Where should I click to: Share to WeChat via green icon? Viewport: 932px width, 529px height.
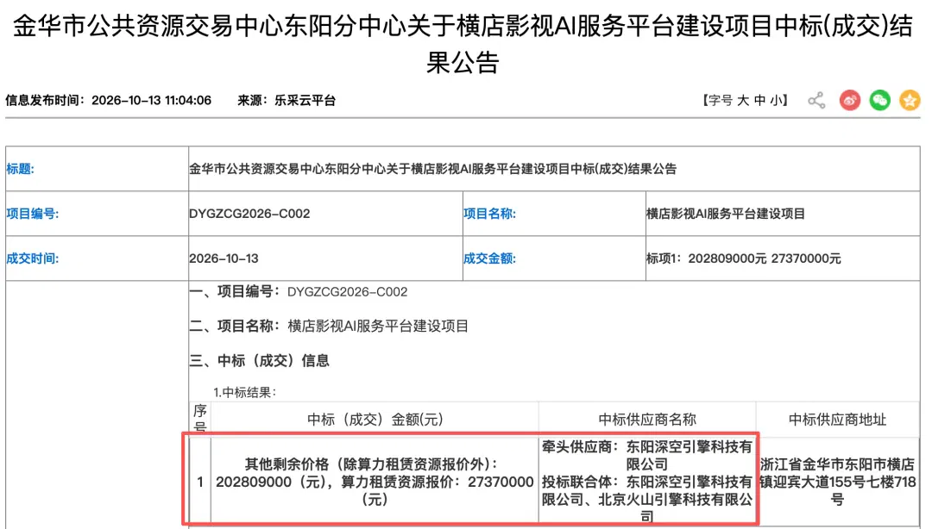pos(879,100)
